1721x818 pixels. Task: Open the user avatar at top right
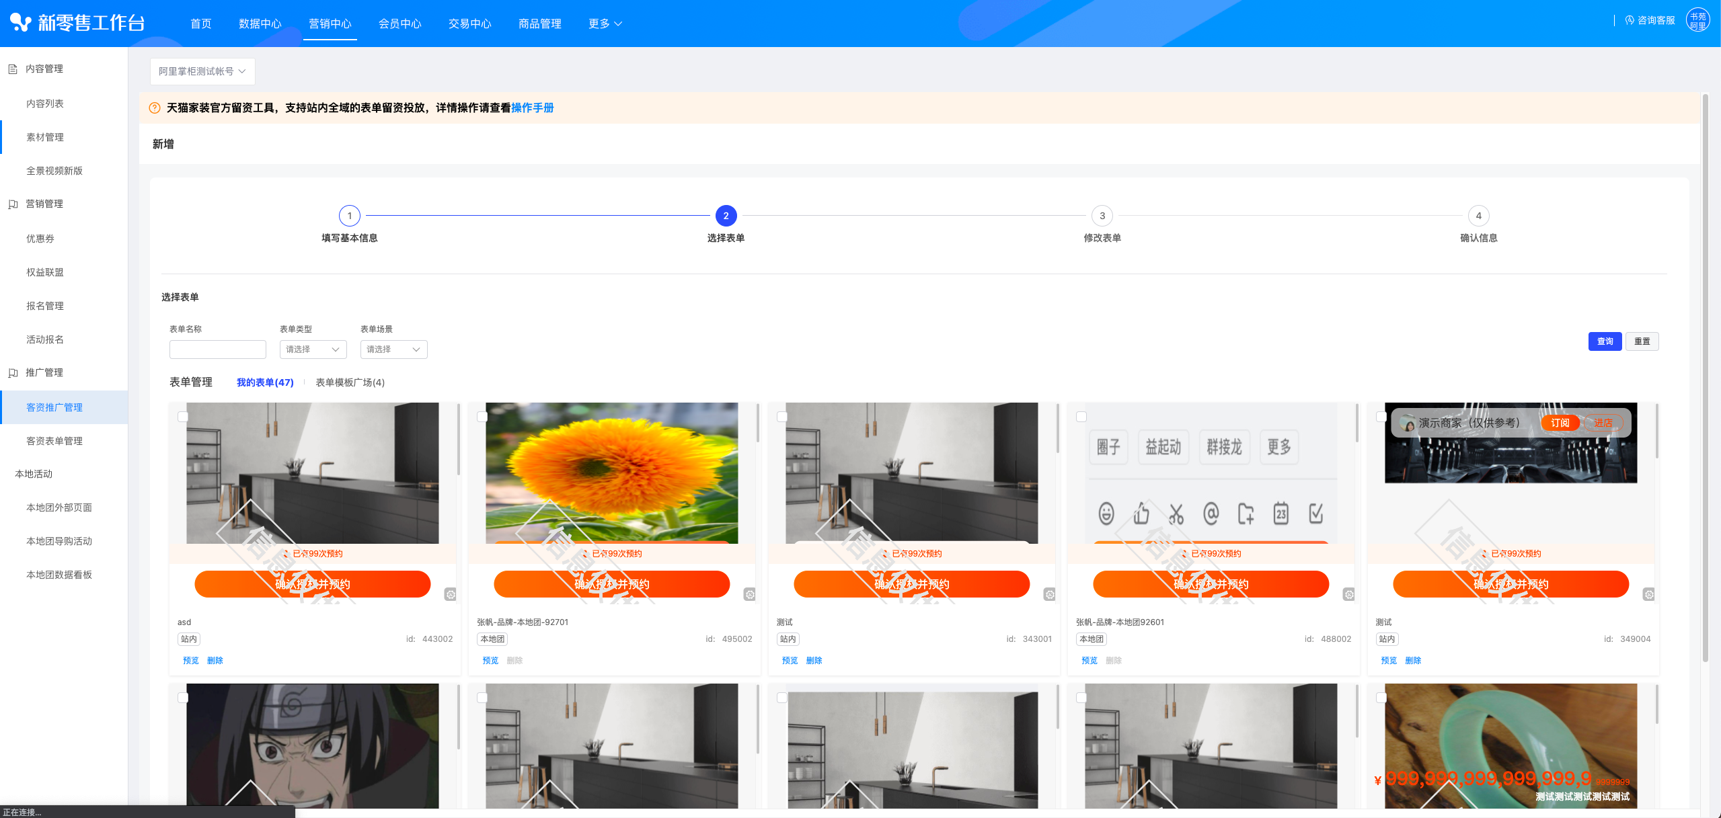pos(1697,21)
